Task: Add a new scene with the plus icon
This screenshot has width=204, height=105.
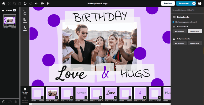Action: 4,102
